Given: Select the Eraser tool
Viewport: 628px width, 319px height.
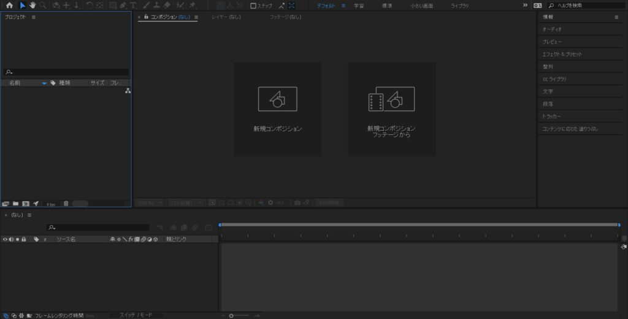Looking at the screenshot, I should tap(166, 5).
